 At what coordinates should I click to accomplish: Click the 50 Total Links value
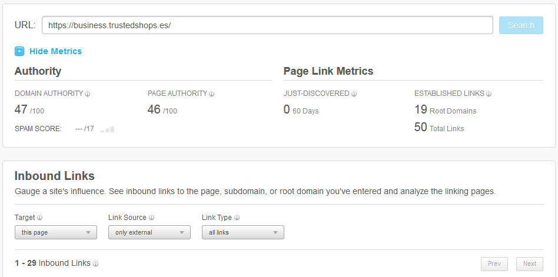(439, 127)
